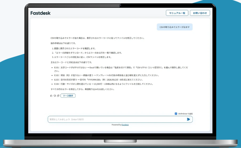Follow the Fastdesk link in the footer

(x=125, y=125)
